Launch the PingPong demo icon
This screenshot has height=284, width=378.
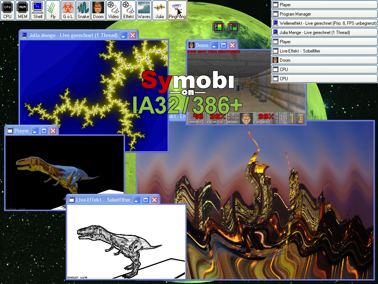click(x=177, y=10)
